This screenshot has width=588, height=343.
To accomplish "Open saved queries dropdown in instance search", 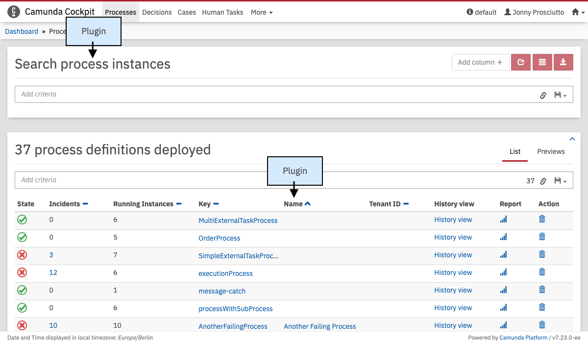I will (560, 95).
